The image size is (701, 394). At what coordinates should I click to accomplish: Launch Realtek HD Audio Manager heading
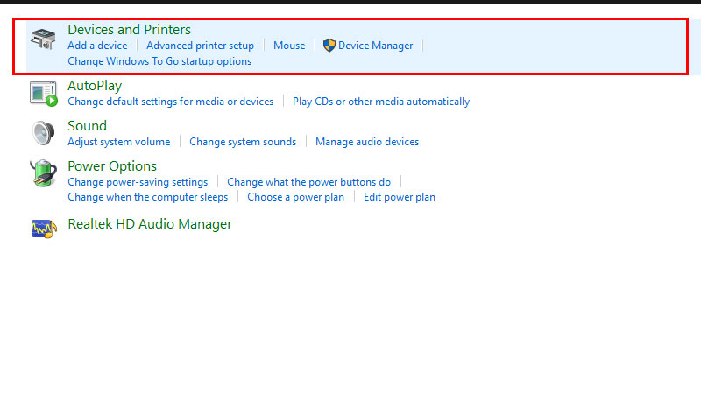(x=150, y=224)
